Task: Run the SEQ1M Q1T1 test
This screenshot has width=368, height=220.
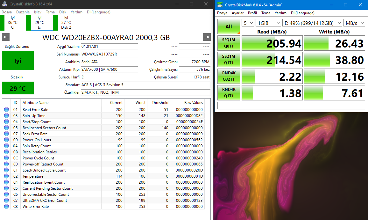Action: (x=229, y=60)
